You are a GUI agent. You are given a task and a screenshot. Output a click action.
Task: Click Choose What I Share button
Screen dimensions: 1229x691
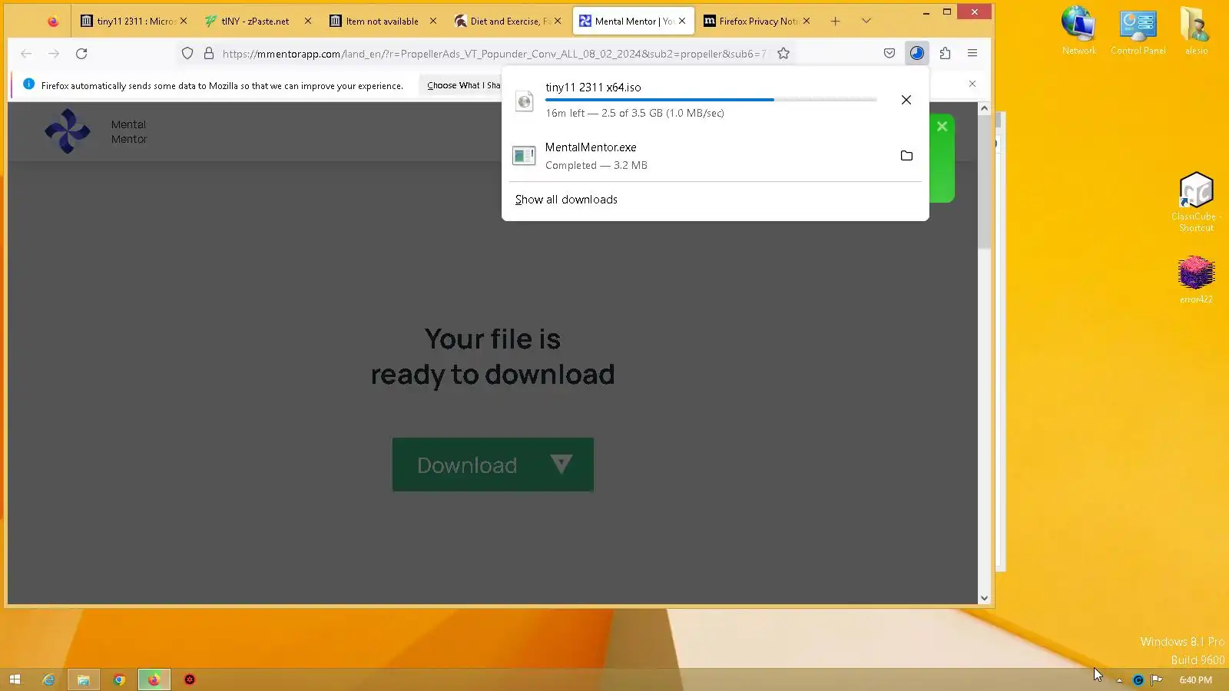click(x=463, y=85)
